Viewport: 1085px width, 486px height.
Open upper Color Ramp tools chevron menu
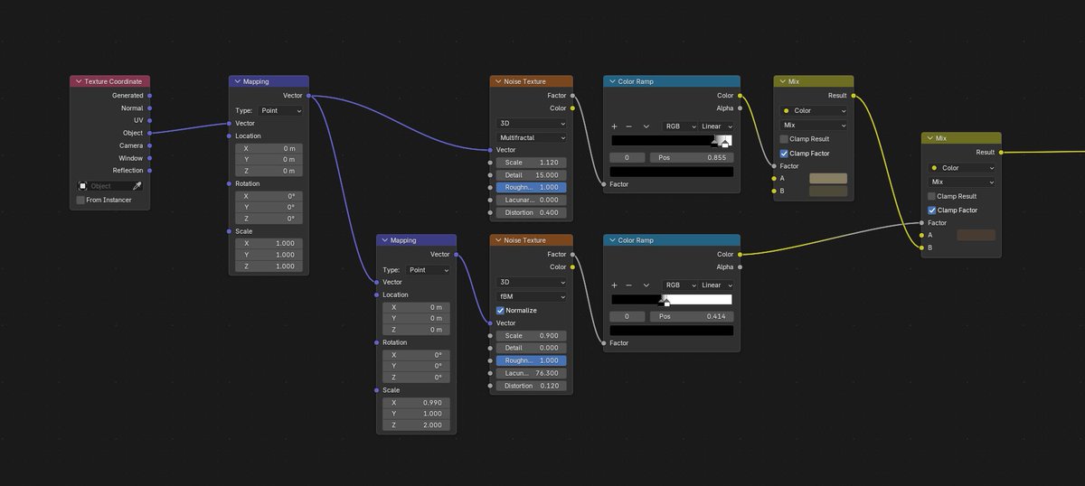pyautogui.click(x=646, y=126)
